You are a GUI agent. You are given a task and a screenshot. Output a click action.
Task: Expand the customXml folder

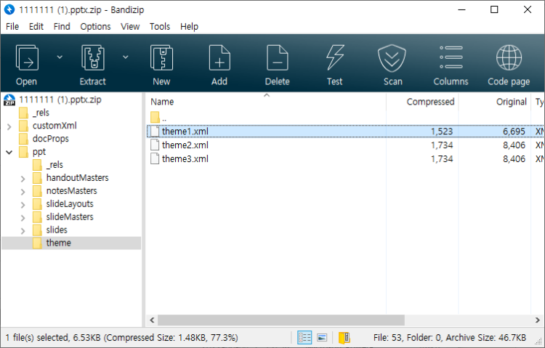(9, 126)
